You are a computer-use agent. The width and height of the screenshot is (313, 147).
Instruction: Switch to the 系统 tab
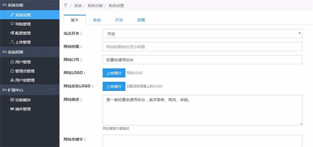click(x=97, y=20)
